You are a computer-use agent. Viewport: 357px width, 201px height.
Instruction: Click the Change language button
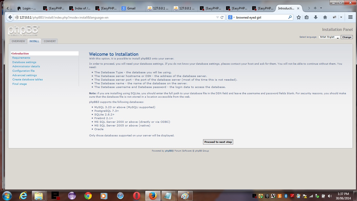[x=347, y=37]
